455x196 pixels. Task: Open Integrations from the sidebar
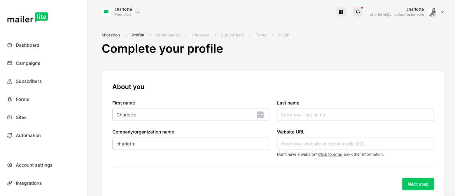click(28, 183)
